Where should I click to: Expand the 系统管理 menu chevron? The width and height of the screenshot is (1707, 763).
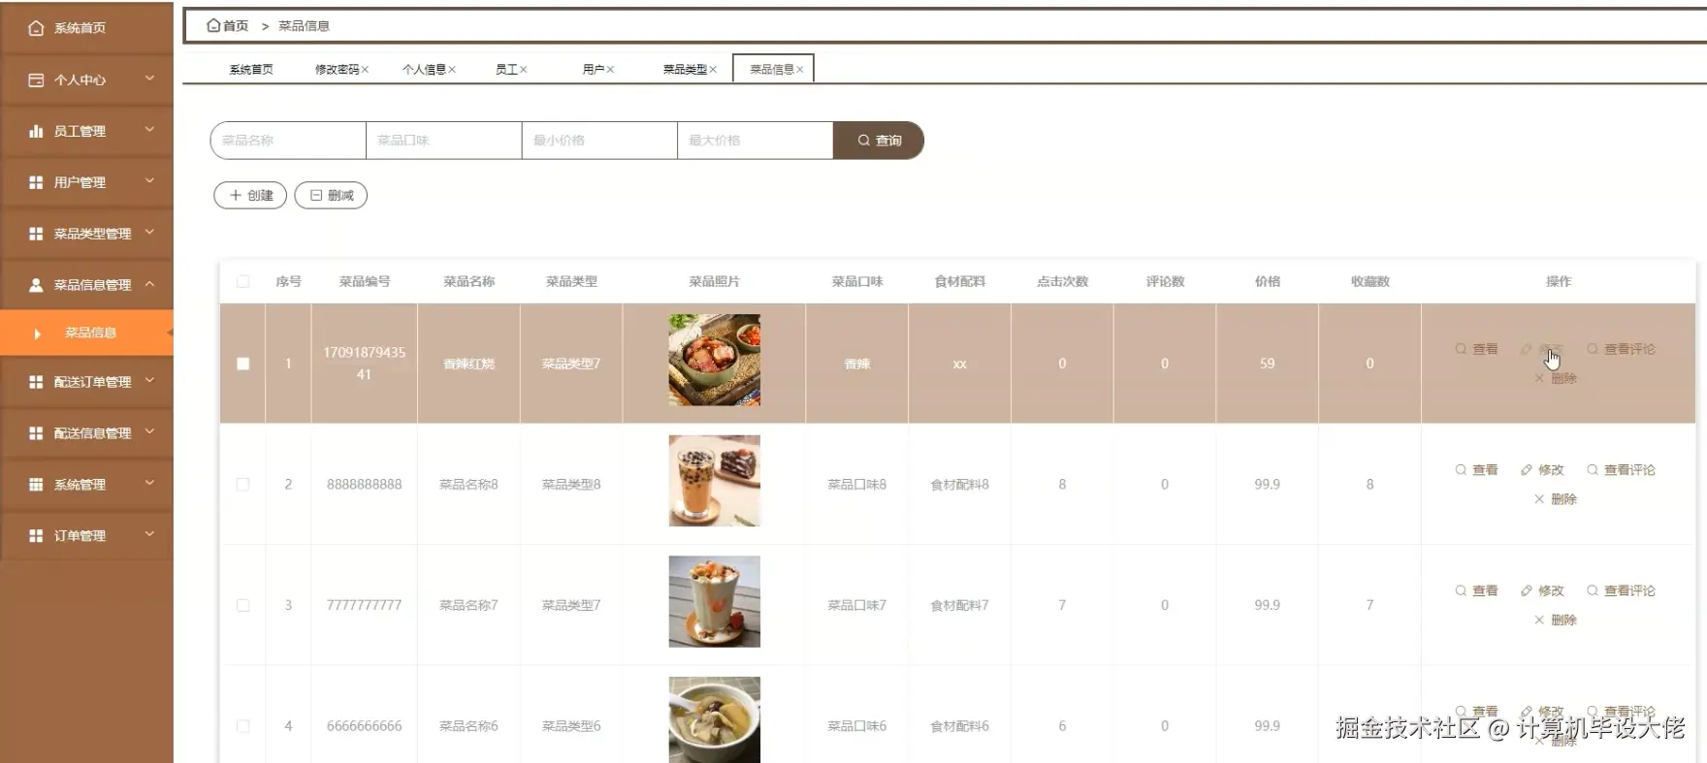[x=149, y=483]
